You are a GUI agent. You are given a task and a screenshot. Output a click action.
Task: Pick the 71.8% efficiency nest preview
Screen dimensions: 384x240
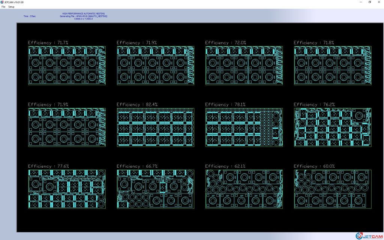[332, 66]
